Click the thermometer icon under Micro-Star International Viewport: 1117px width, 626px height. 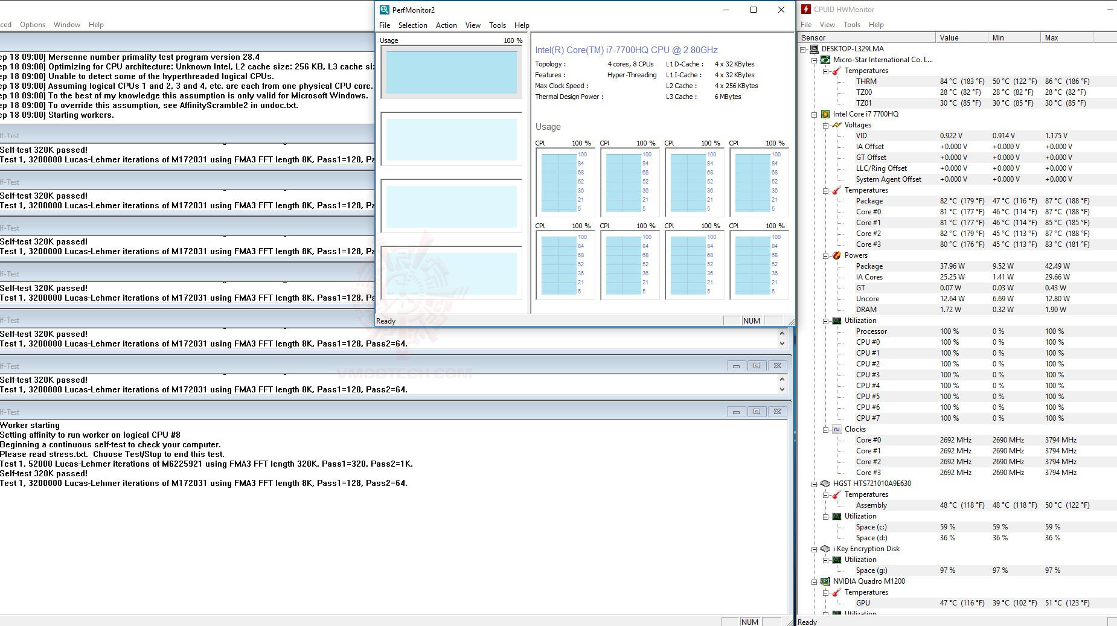point(836,71)
